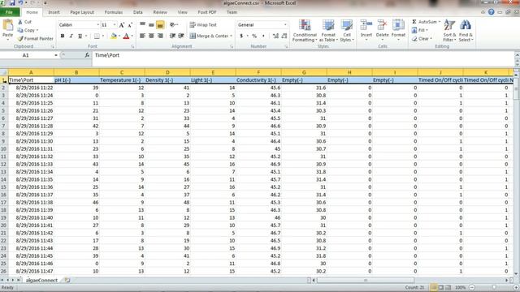Decrease decimal places

point(284,36)
